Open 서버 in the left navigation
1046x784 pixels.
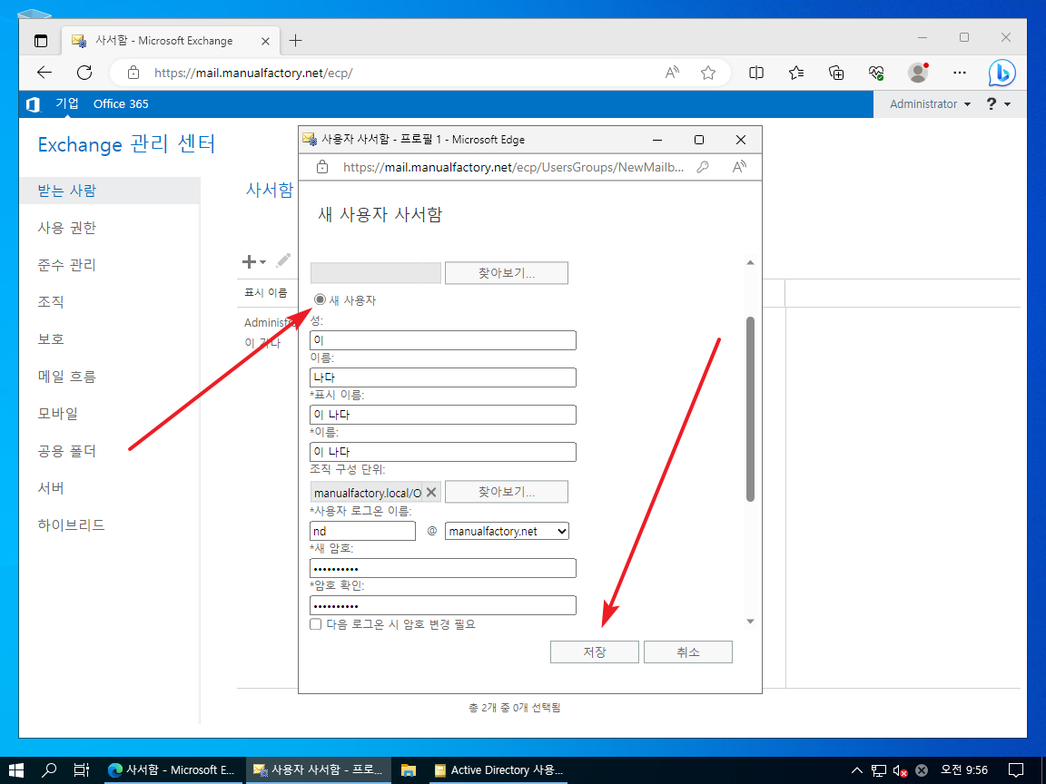point(51,487)
